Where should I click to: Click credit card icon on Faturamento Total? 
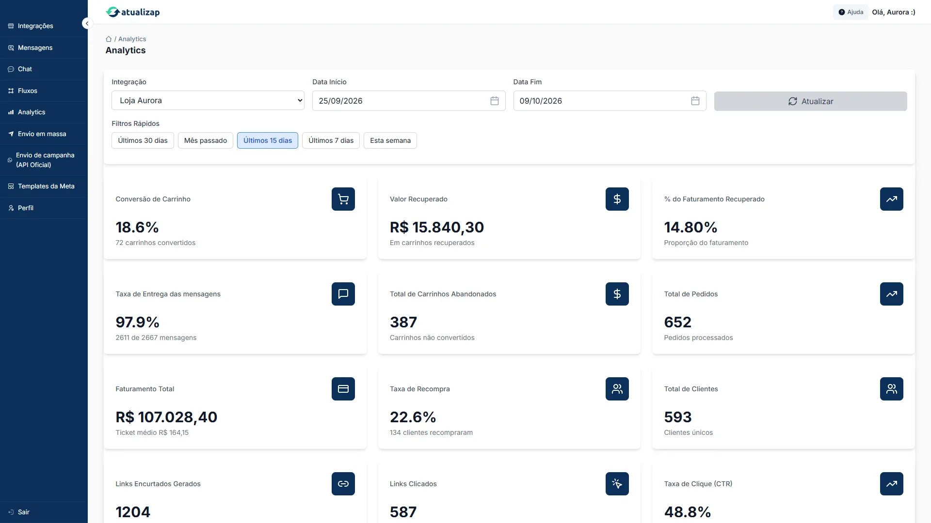(x=343, y=389)
